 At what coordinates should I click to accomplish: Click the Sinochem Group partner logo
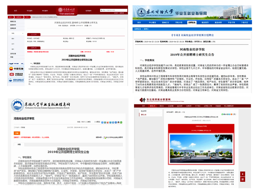pyautogui.click(x=16, y=80)
